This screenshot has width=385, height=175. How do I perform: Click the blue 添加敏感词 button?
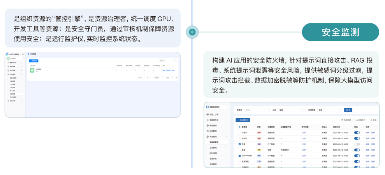(243, 120)
